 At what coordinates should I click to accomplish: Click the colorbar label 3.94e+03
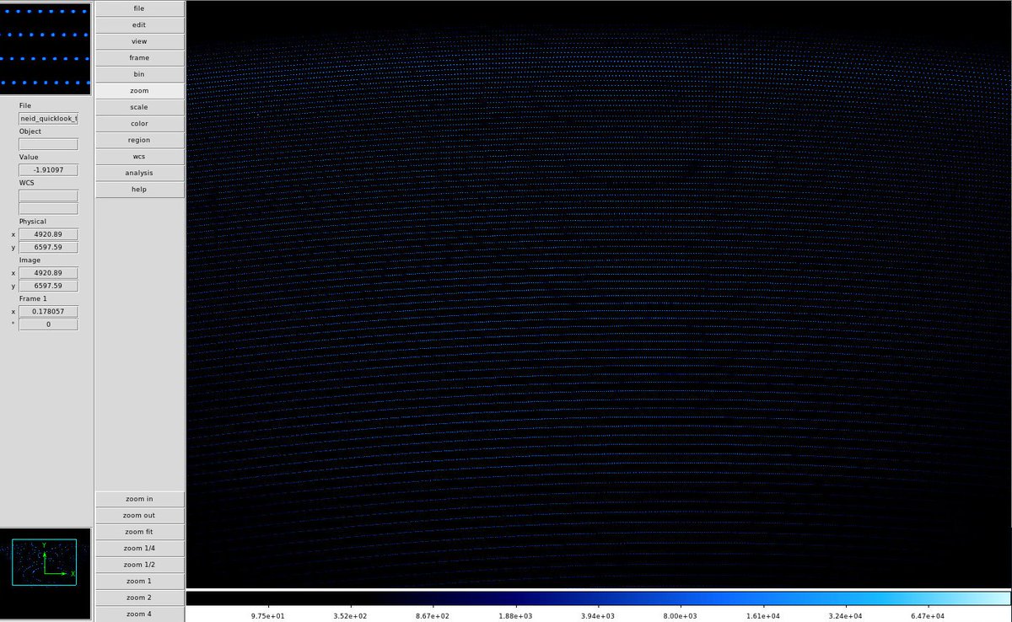coord(599,614)
